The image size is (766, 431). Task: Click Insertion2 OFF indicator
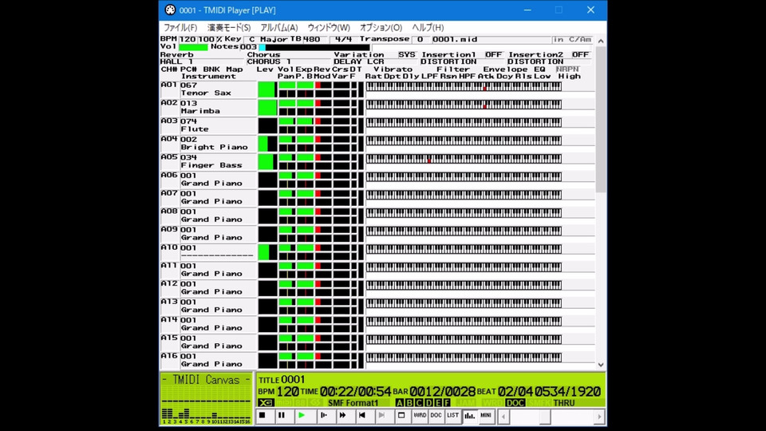[x=580, y=54]
